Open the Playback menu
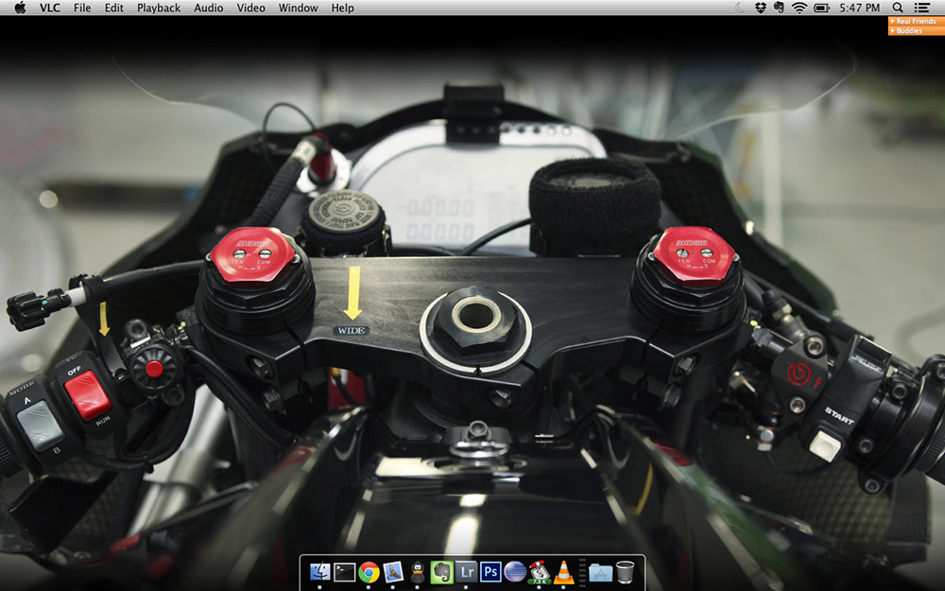945x591 pixels. click(x=159, y=8)
